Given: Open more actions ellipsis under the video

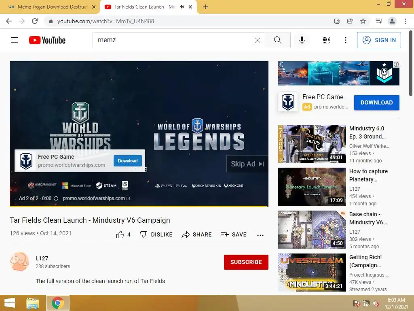Looking at the screenshot, I should point(260,235).
